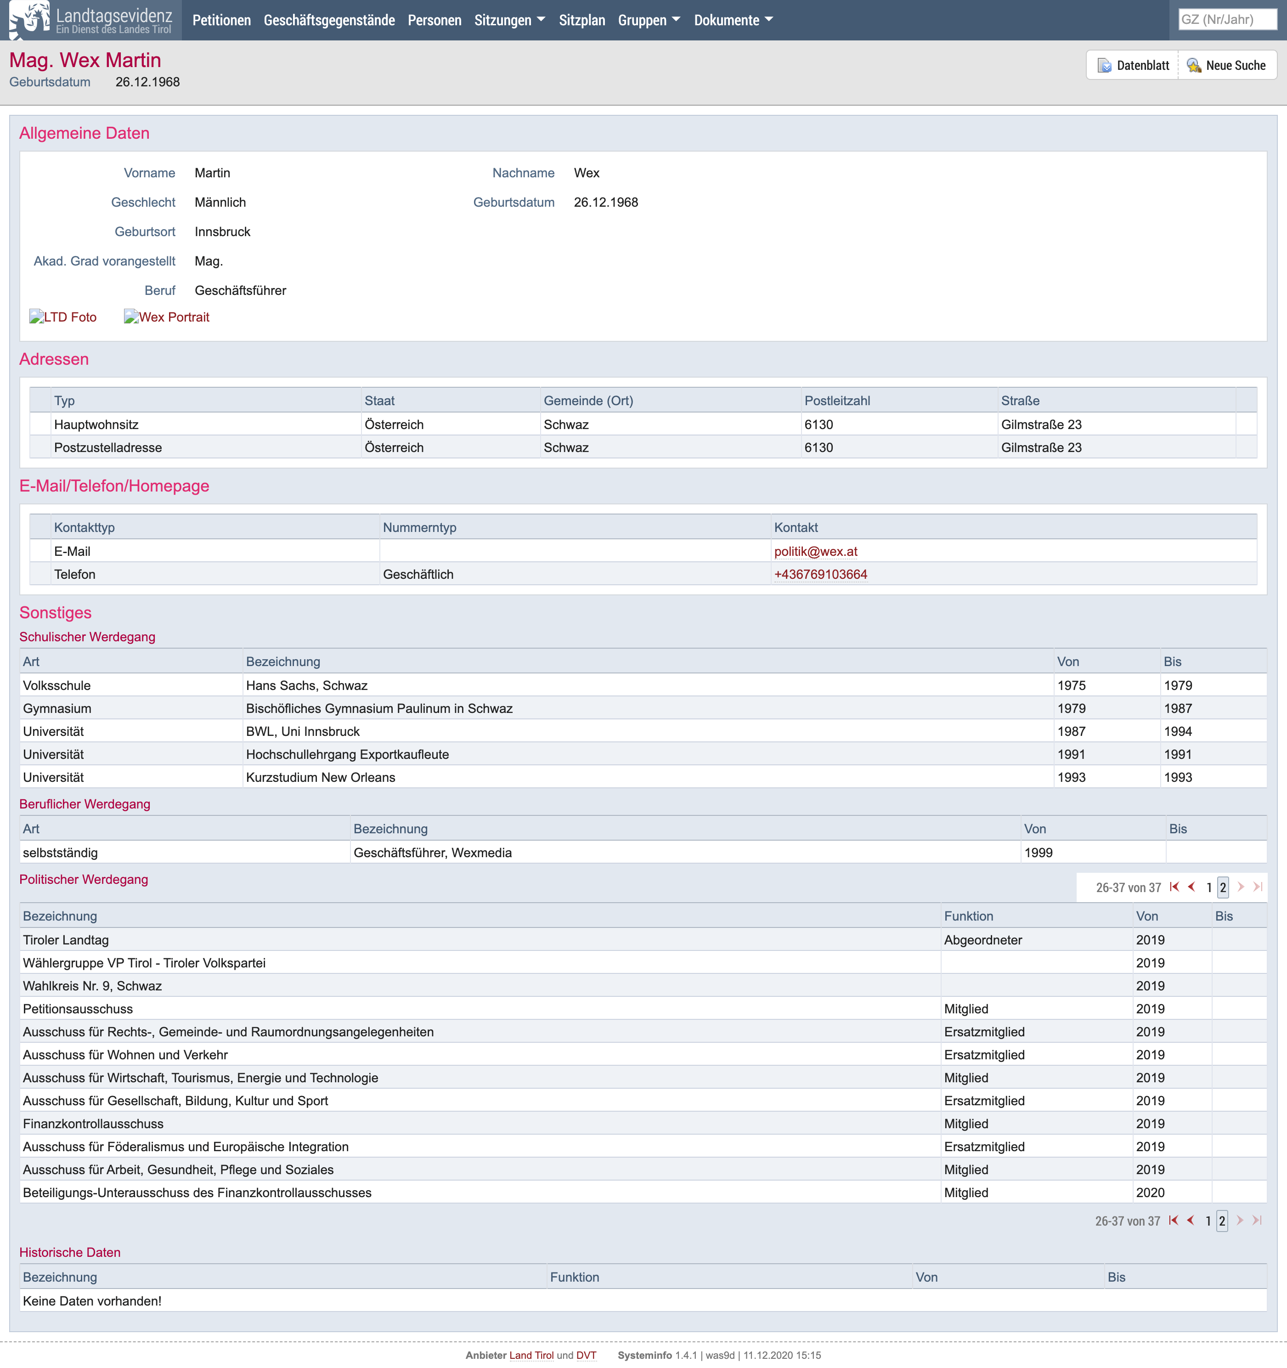1287x1368 pixels.
Task: Select the Beteiligungs-Unterausschuss row
Action: [643, 1193]
